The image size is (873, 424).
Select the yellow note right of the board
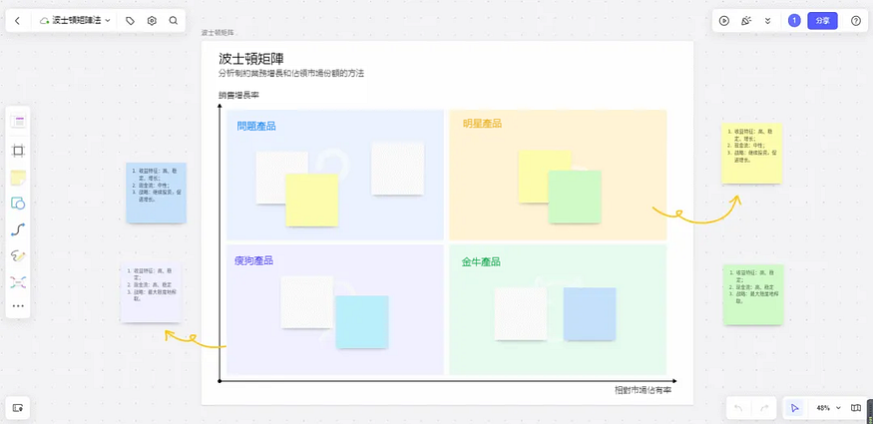point(751,154)
